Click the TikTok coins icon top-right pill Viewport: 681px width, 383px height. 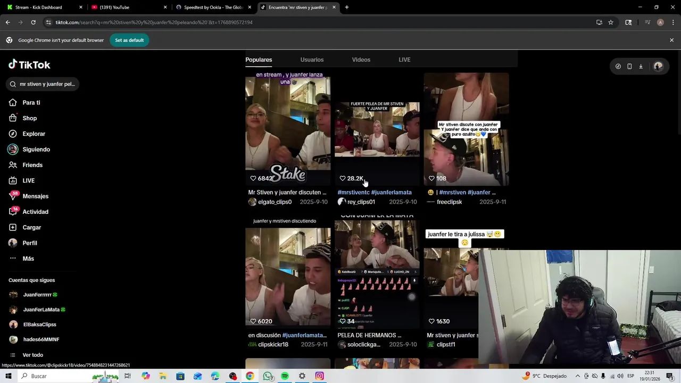point(618,66)
